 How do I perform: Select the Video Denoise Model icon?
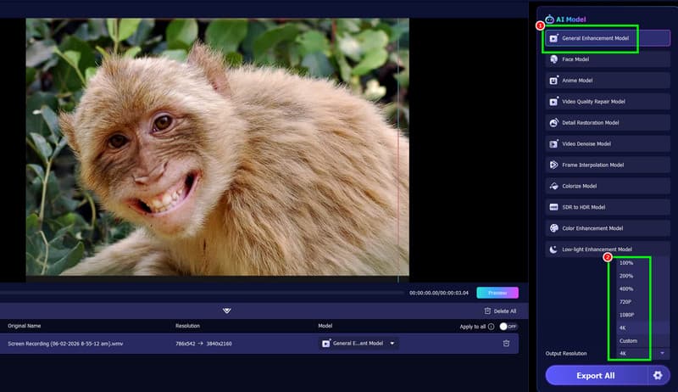tap(553, 143)
